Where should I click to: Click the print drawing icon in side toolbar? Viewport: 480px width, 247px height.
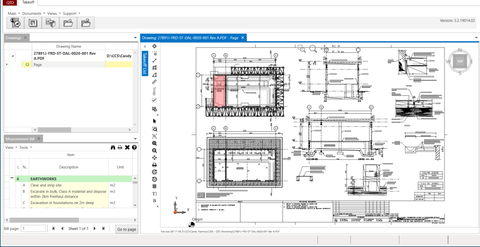[154, 165]
